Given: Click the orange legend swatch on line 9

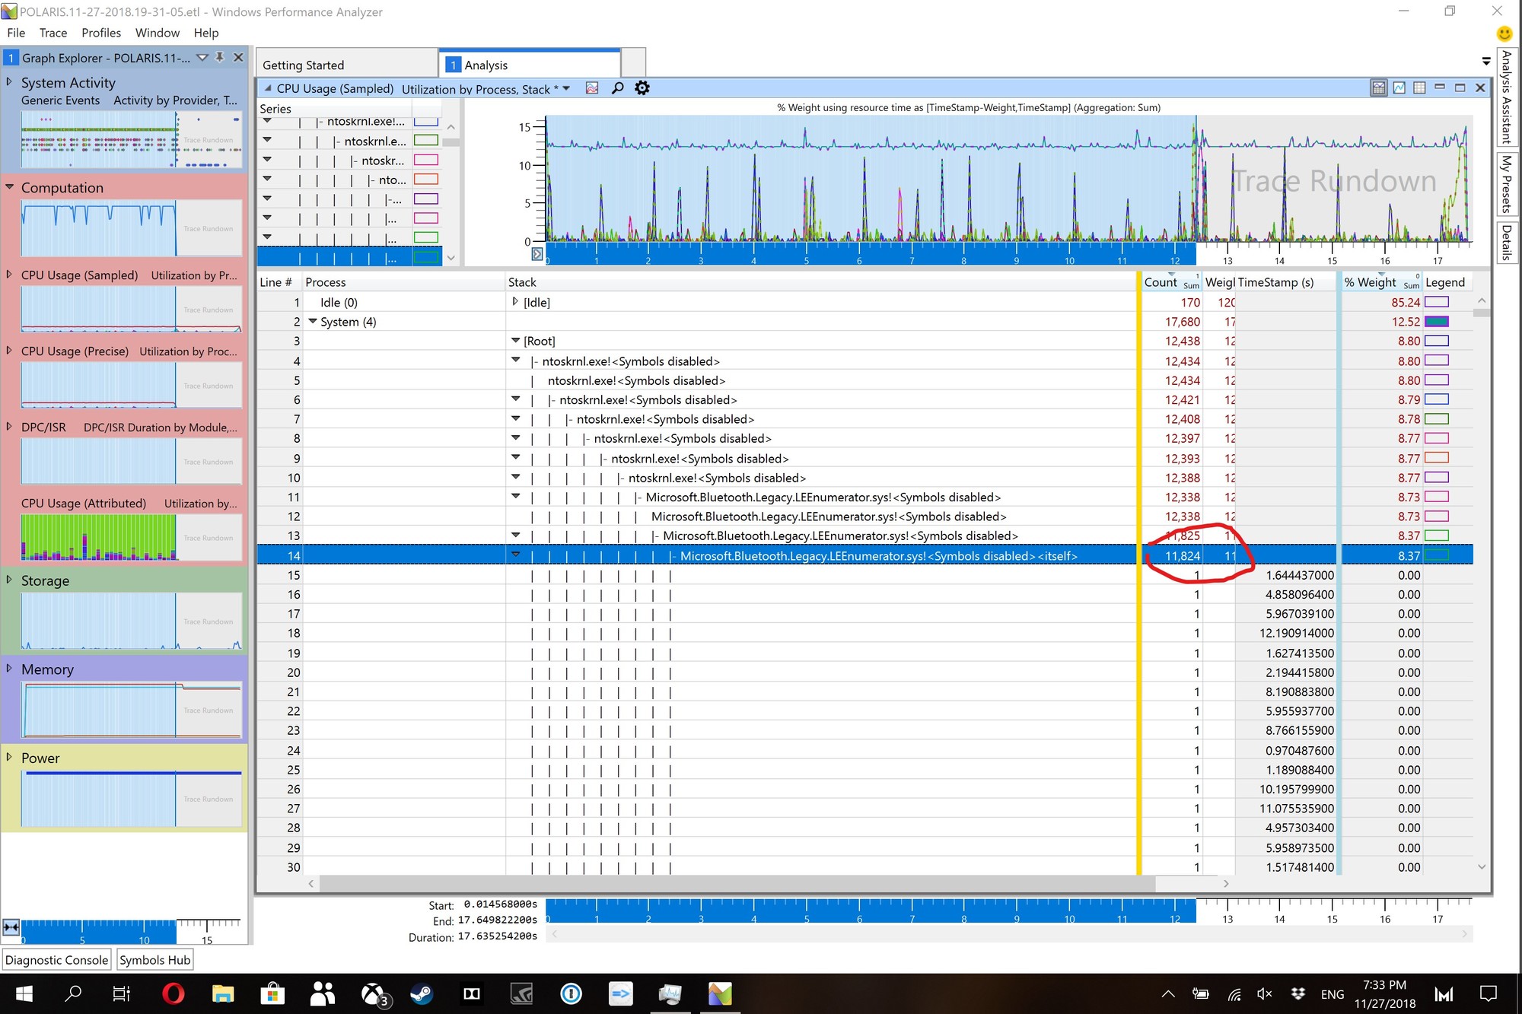Looking at the screenshot, I should tap(1436, 458).
